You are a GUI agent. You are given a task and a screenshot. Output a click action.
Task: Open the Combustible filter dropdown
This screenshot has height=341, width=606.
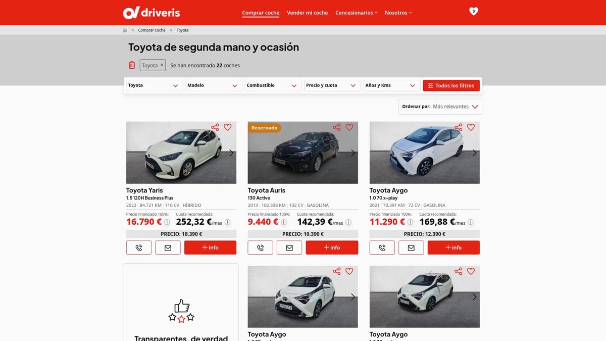(x=273, y=85)
